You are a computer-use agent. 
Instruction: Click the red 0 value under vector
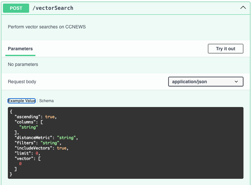pyautogui.click(x=20, y=164)
